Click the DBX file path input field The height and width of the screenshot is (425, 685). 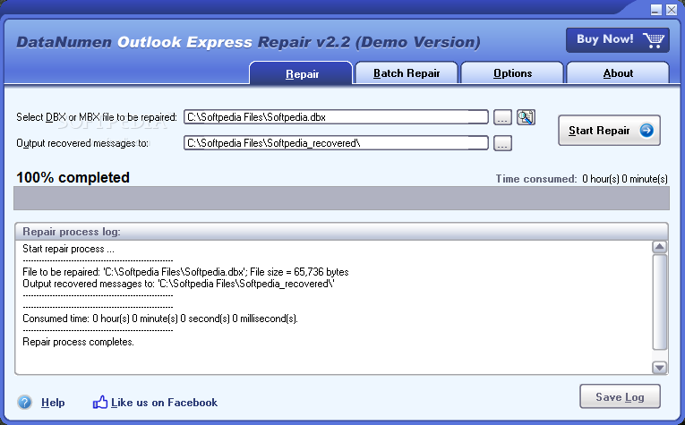336,117
